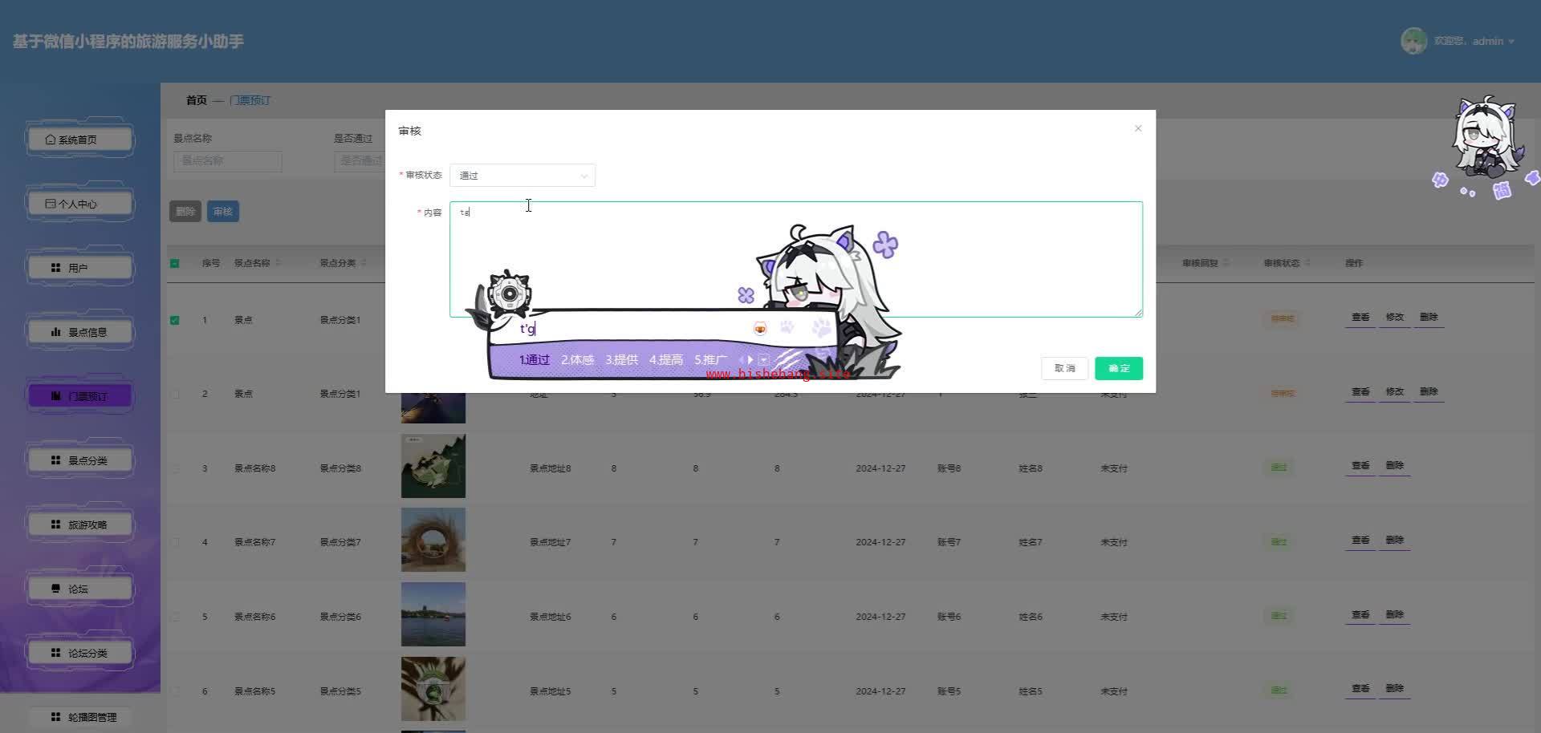This screenshot has width=1541, height=733.
Task: Sort table by 审核回复 column
Action: [x=1226, y=263]
